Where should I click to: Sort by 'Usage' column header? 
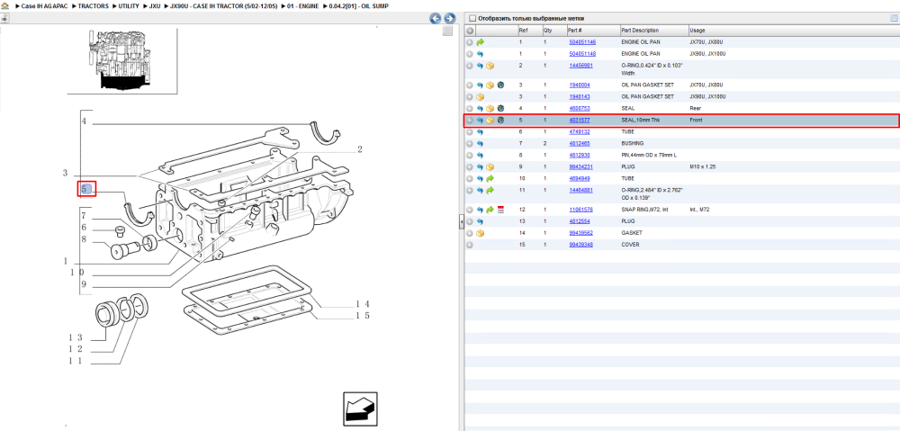[697, 31]
